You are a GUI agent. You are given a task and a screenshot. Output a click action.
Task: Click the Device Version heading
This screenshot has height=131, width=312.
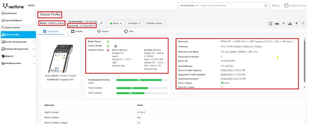pyautogui.click(x=119, y=50)
